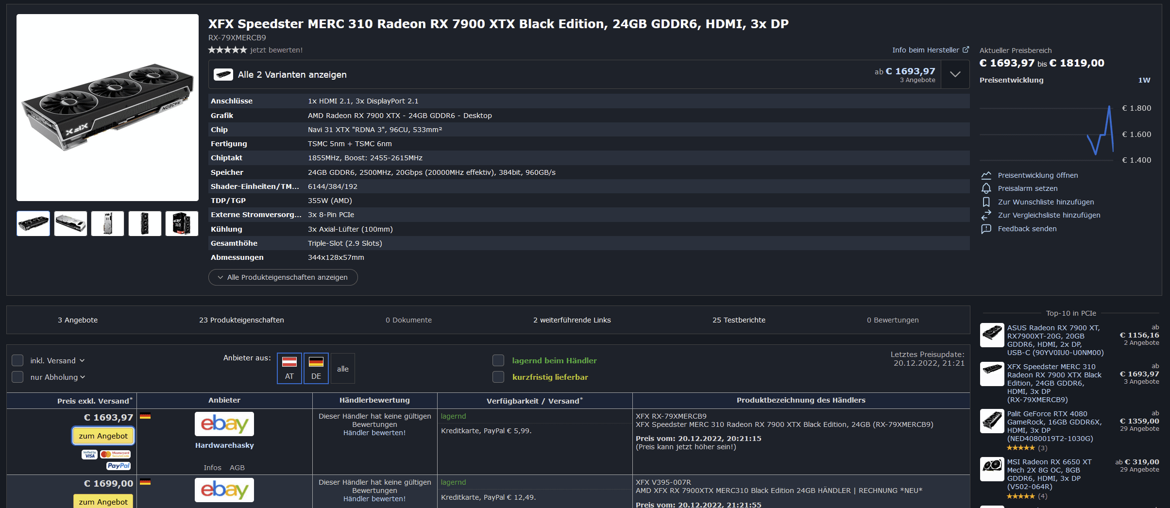Screen dimensions: 1170x508
Task: Open the 0 Bewertungen tab
Action: pyautogui.click(x=893, y=320)
